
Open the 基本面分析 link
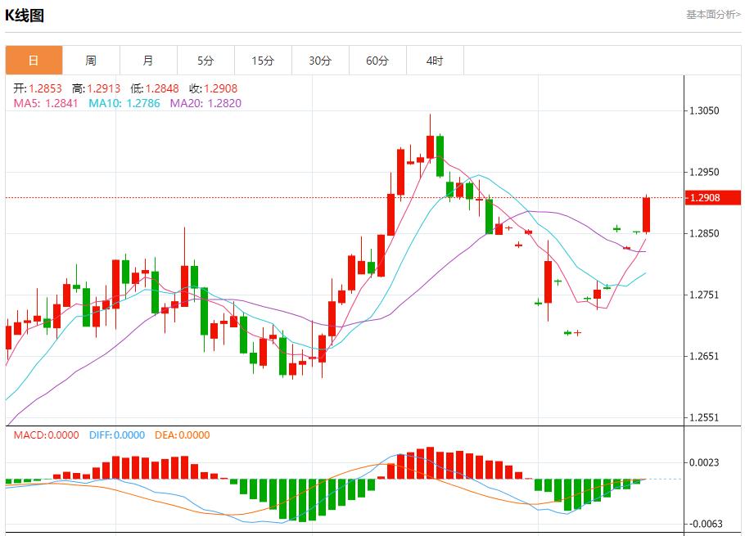[712, 15]
